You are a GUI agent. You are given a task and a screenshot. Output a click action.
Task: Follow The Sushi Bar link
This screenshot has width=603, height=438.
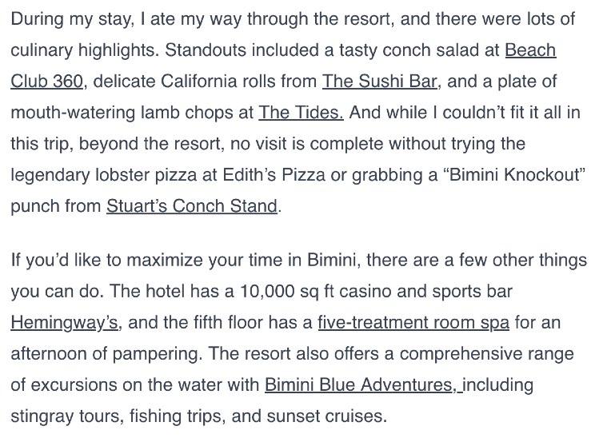click(380, 82)
